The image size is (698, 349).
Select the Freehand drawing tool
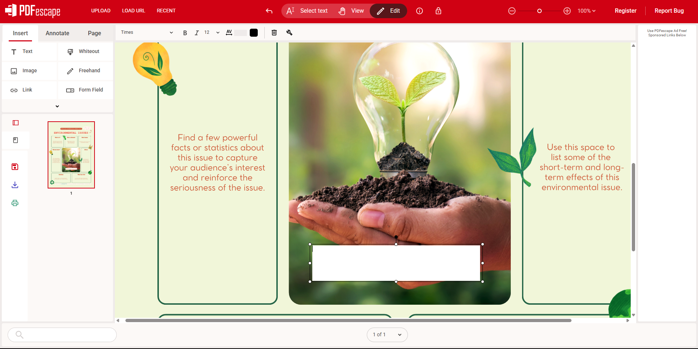click(x=85, y=71)
